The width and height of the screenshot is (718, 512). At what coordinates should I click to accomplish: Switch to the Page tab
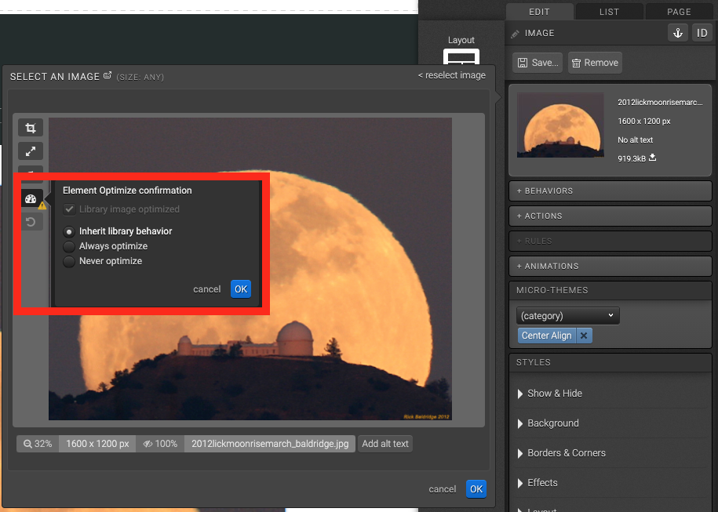(679, 12)
